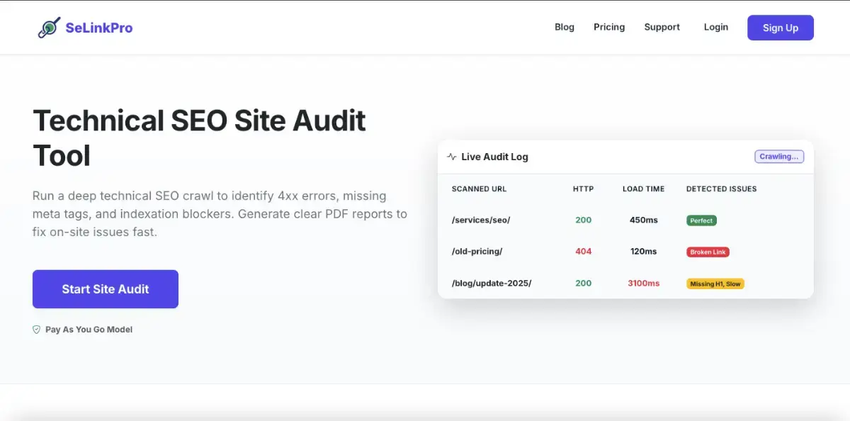
Task: Click the 200 status for /blog/update-2025/
Action: pyautogui.click(x=584, y=284)
